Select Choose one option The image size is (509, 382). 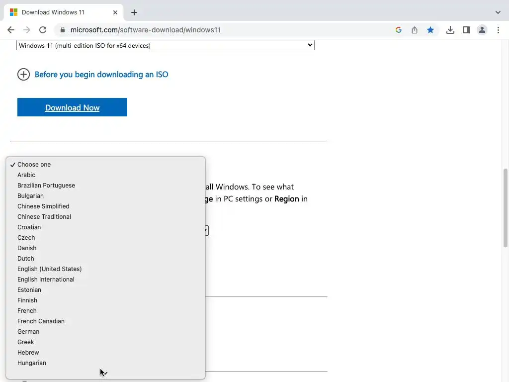point(105,164)
